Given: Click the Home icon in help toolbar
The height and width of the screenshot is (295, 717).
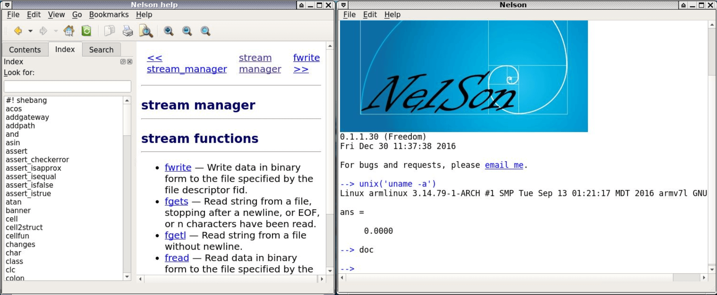Looking at the screenshot, I should (69, 31).
